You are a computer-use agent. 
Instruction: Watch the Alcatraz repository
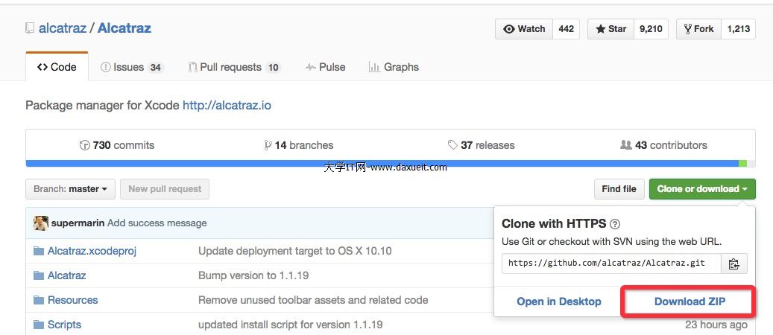tap(524, 29)
